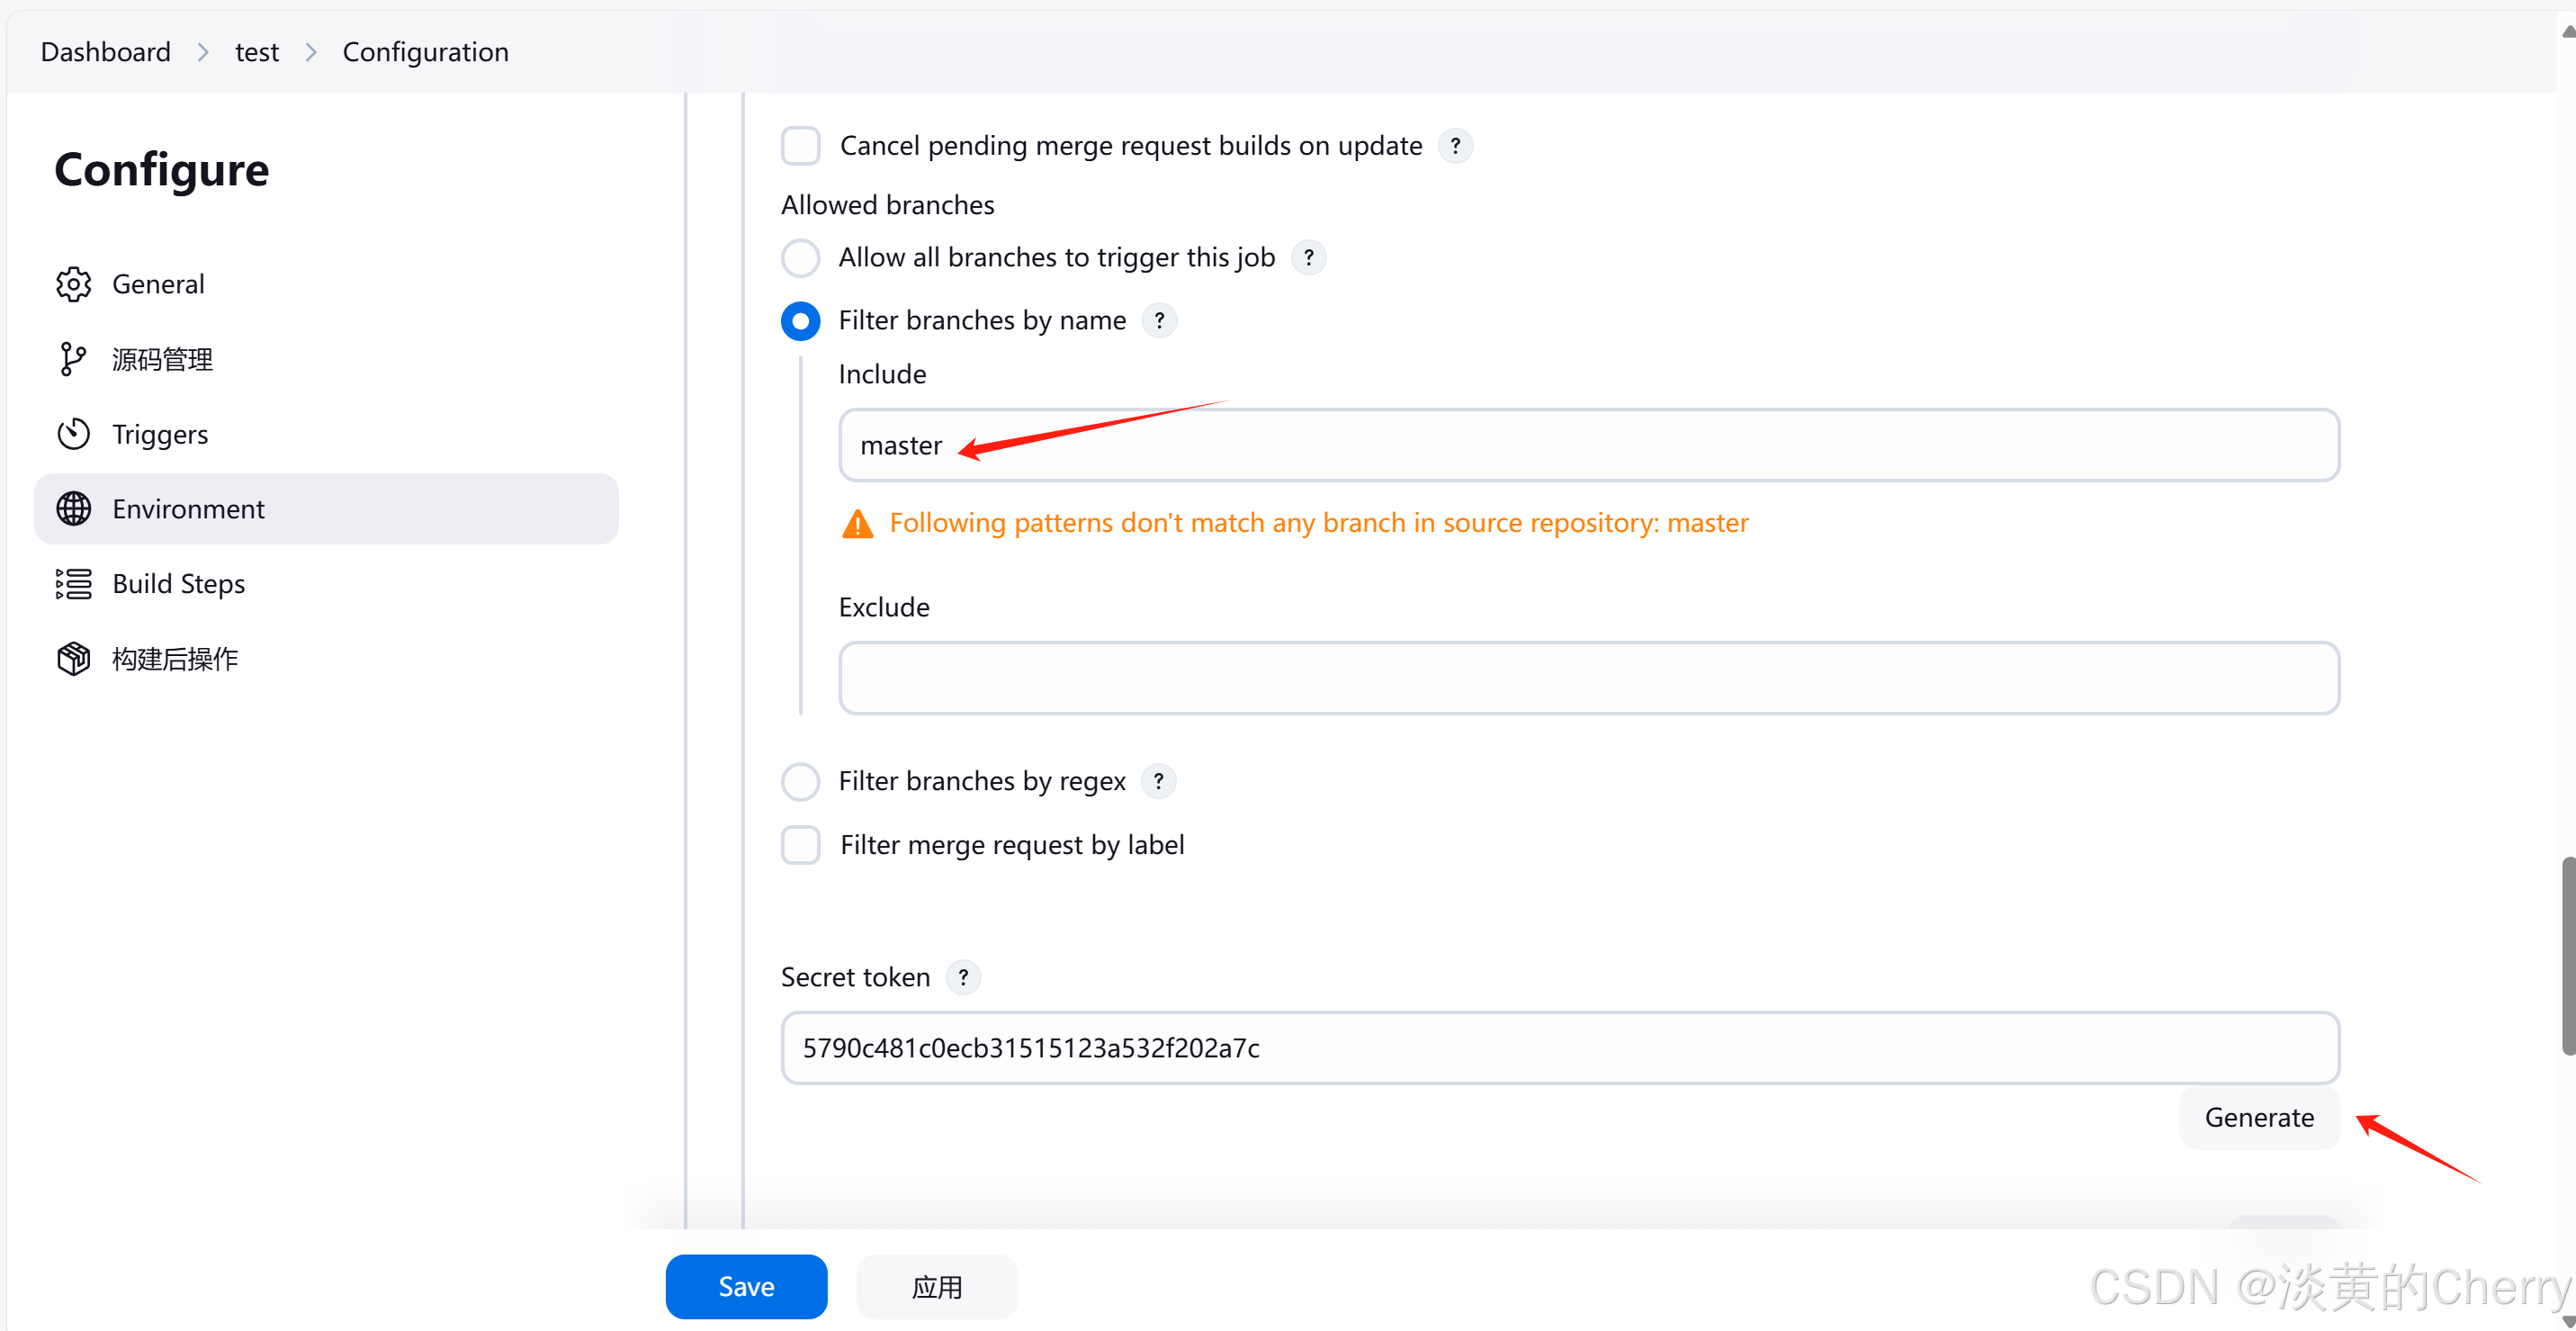Click the post-build actions package icon
Image resolution: width=2576 pixels, height=1331 pixels.
[73, 659]
